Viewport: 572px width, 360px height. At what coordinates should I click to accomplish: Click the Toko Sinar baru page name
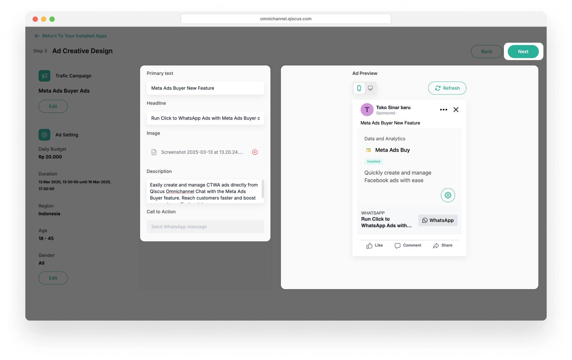click(393, 107)
